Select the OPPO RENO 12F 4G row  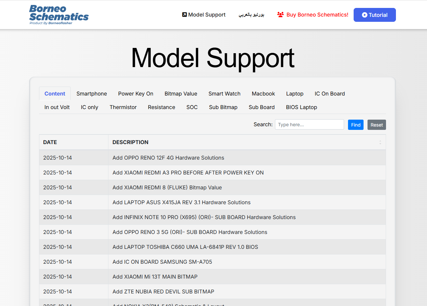[x=168, y=158]
